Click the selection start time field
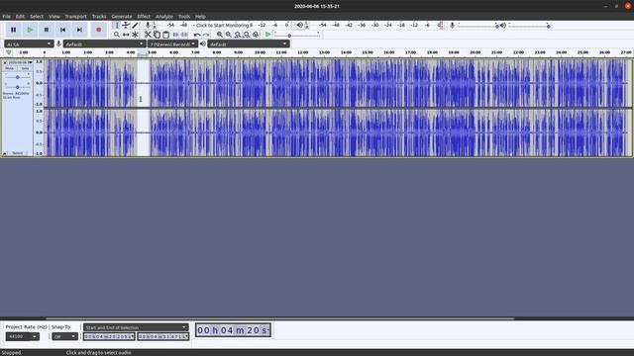Viewport: 634px width, 356px height. click(x=109, y=336)
